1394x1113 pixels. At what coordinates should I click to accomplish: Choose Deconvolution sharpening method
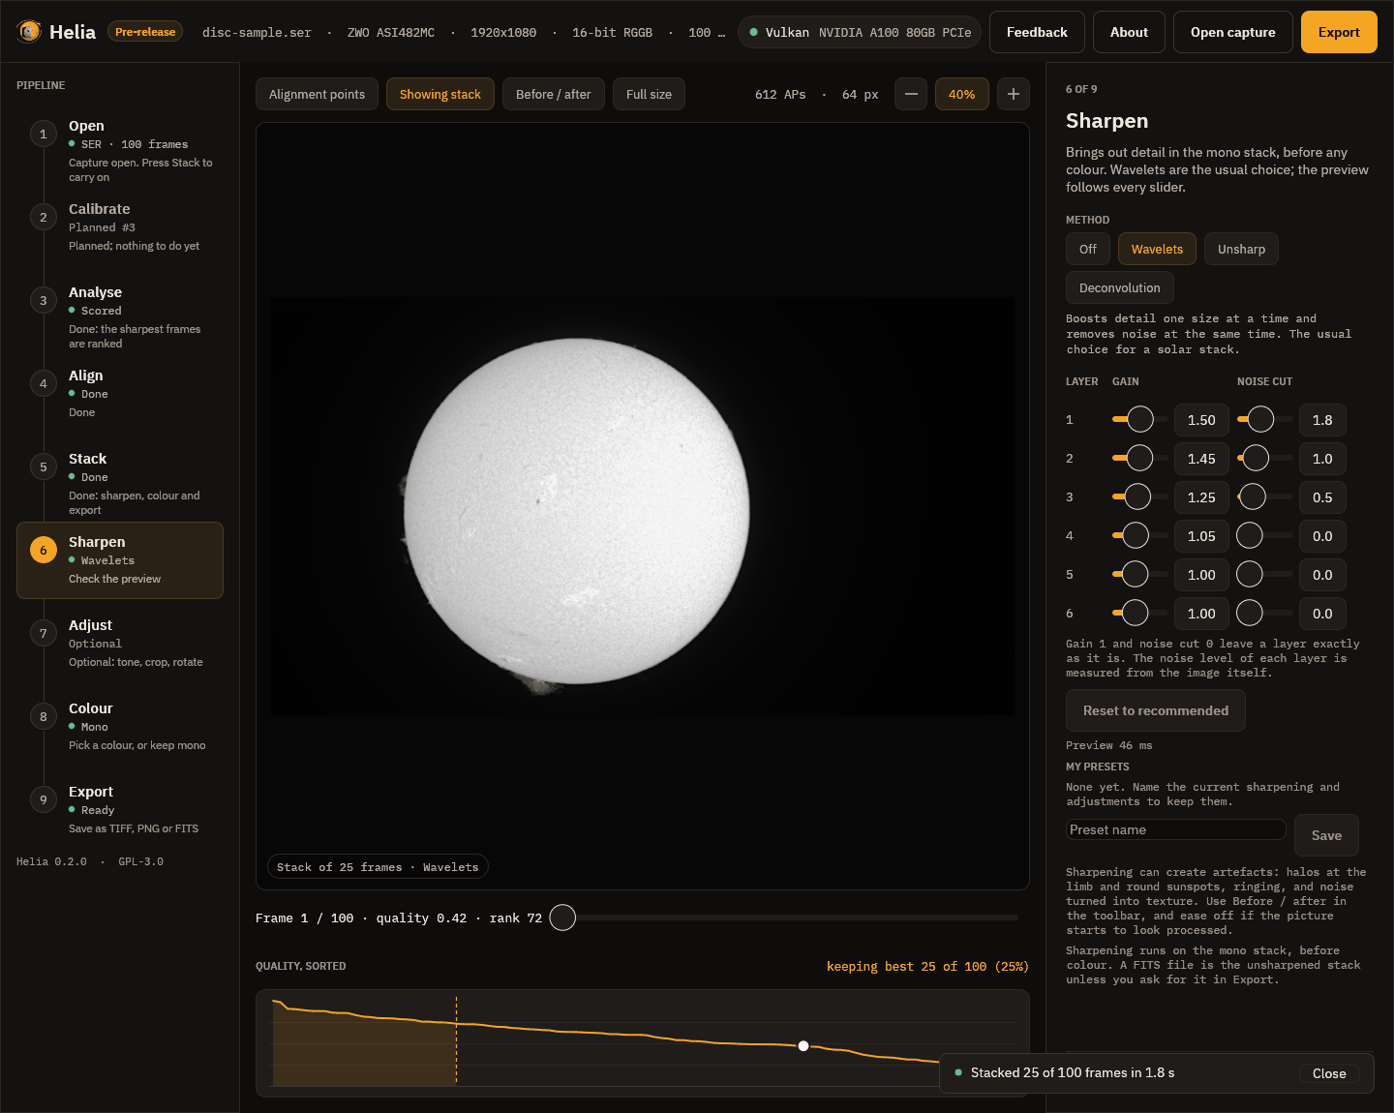(1119, 287)
